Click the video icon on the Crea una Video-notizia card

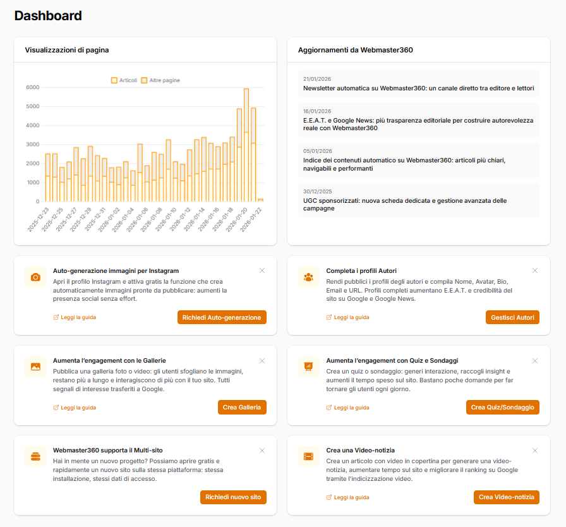coord(308,457)
